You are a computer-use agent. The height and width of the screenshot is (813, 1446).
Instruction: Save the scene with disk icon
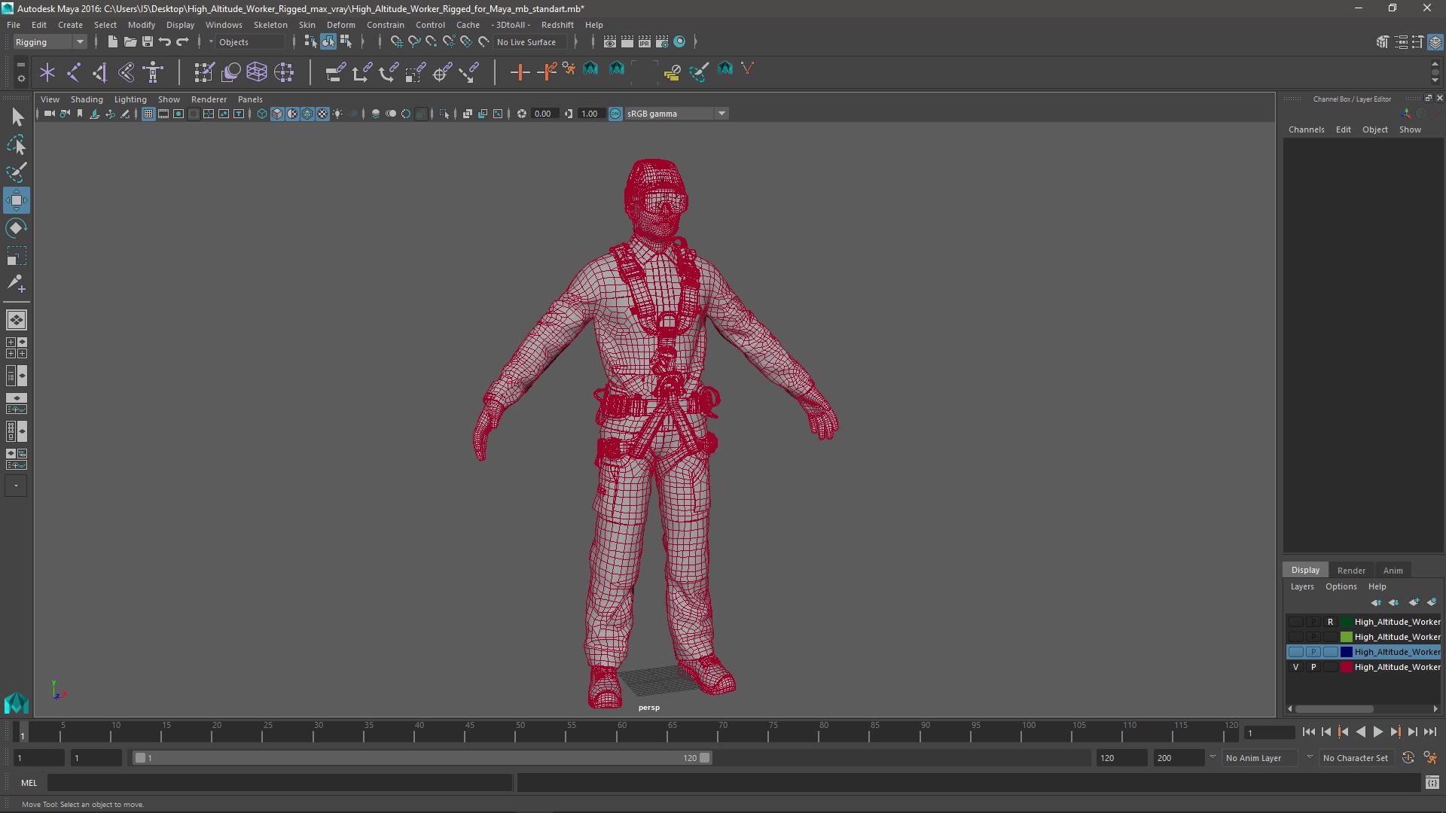[148, 42]
